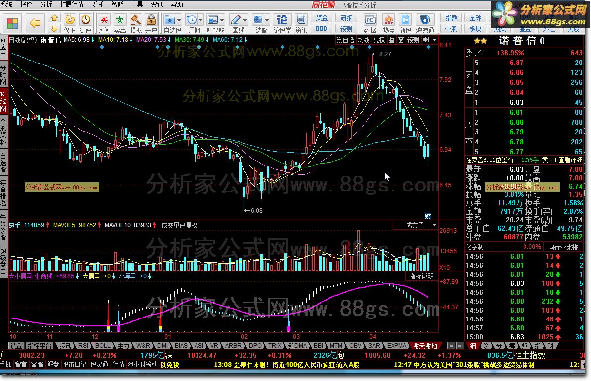
Task: Click the 指标说明 button
Action: [421, 276]
